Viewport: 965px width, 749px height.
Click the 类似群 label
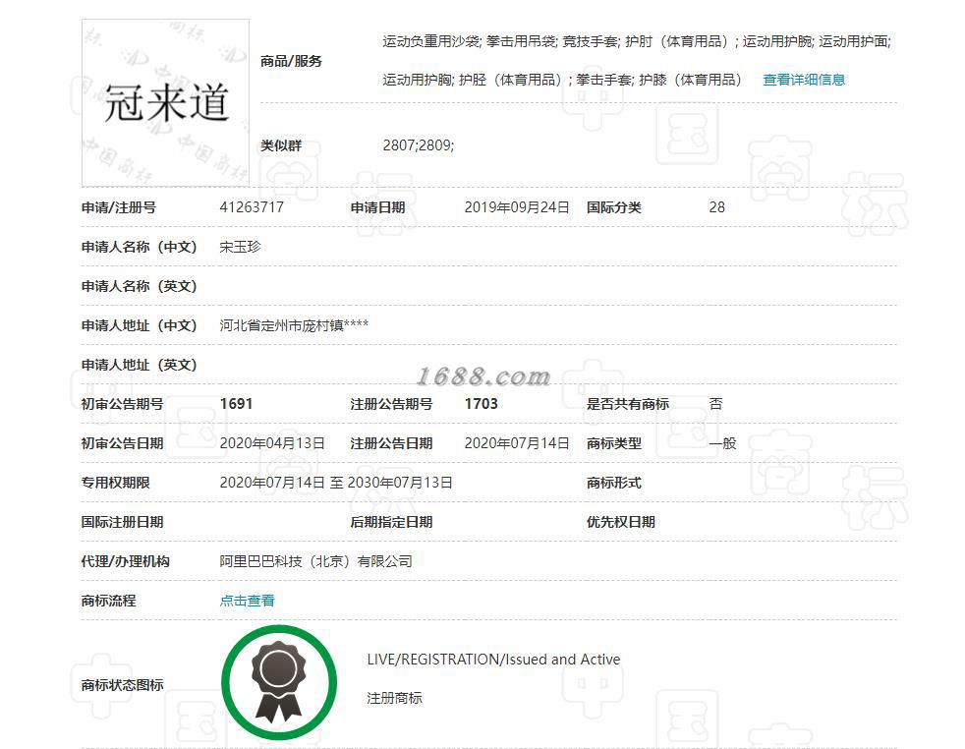point(281,145)
